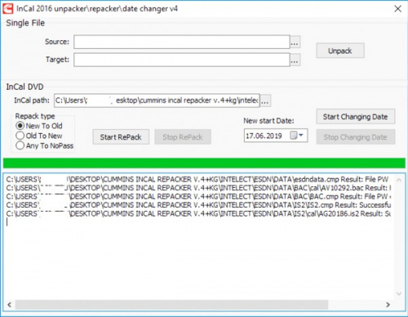The image size is (408, 317).
Task: Click the AG20186.is2 log line
Action: [x=198, y=213]
